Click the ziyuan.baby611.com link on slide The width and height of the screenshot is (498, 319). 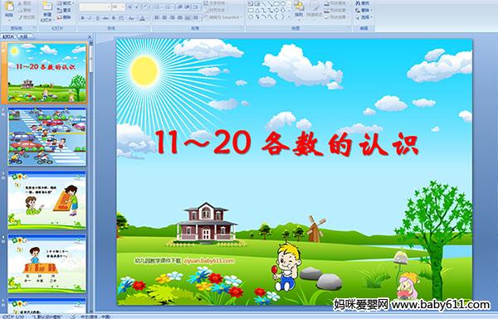pyautogui.click(x=208, y=261)
